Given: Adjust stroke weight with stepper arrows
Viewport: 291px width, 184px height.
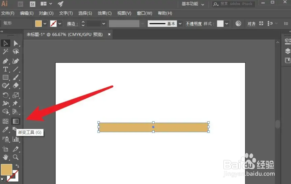Looking at the screenshot, I should 83,23.
